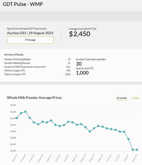Select the peak chart point near $3,600

(25, 112)
